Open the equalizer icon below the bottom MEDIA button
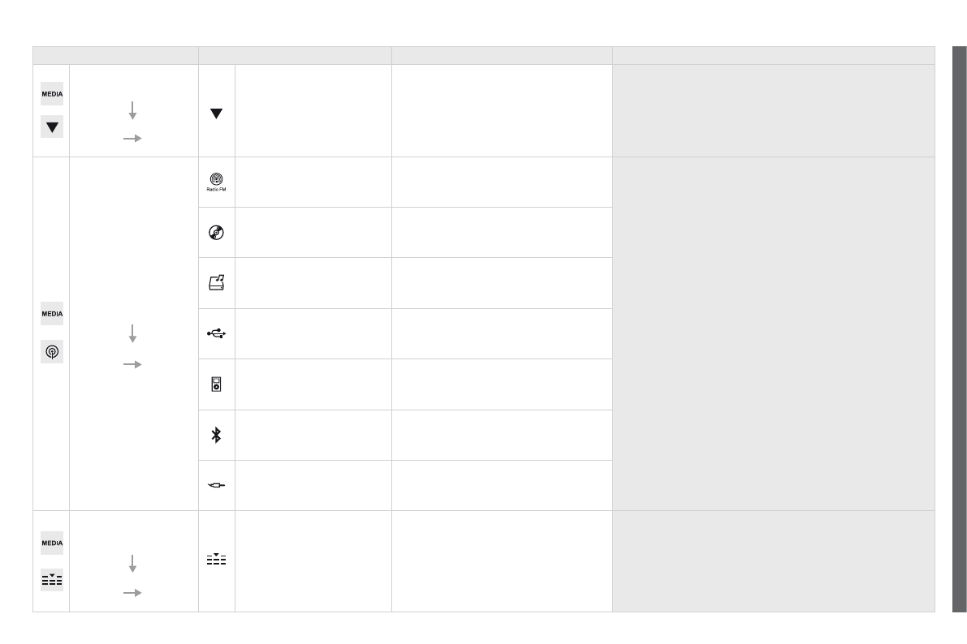Image resolution: width=967 pixels, height=644 pixels. click(x=52, y=580)
